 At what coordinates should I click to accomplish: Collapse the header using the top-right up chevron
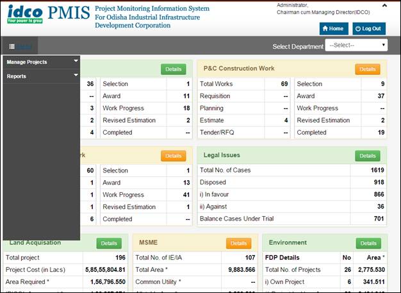[x=384, y=5]
